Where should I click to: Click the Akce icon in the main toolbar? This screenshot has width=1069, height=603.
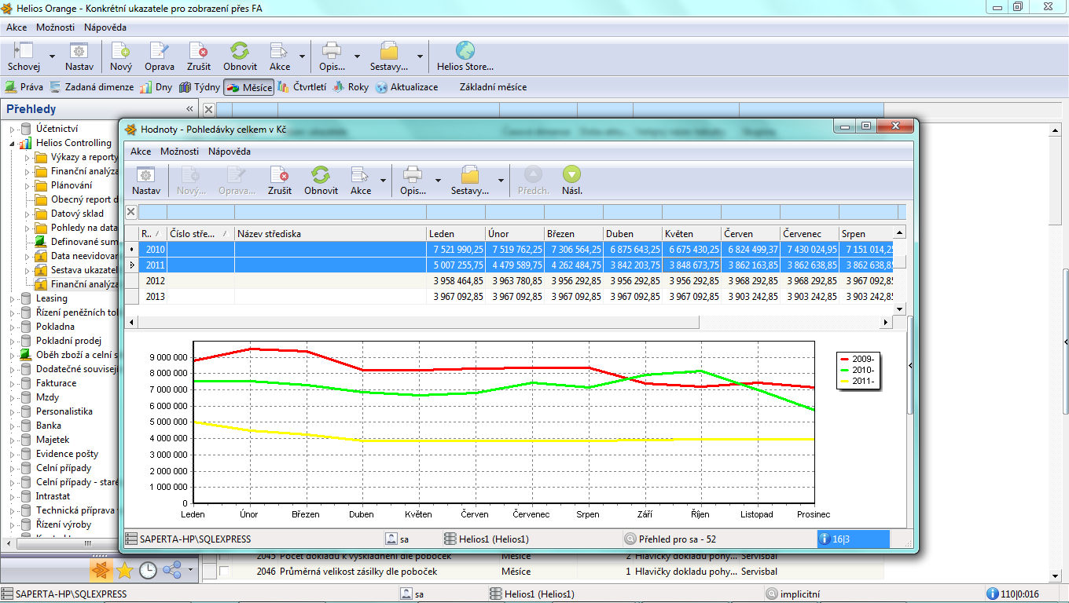(280, 51)
